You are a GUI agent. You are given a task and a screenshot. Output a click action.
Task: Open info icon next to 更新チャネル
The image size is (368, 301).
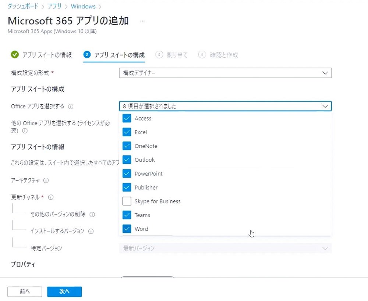click(51, 197)
